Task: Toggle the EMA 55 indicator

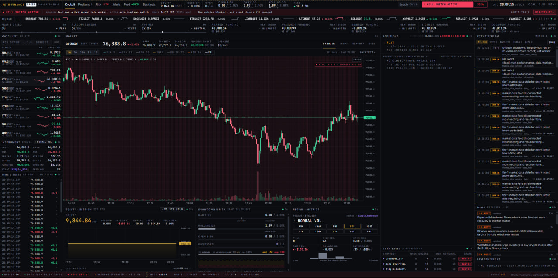Action: [x=143, y=52]
